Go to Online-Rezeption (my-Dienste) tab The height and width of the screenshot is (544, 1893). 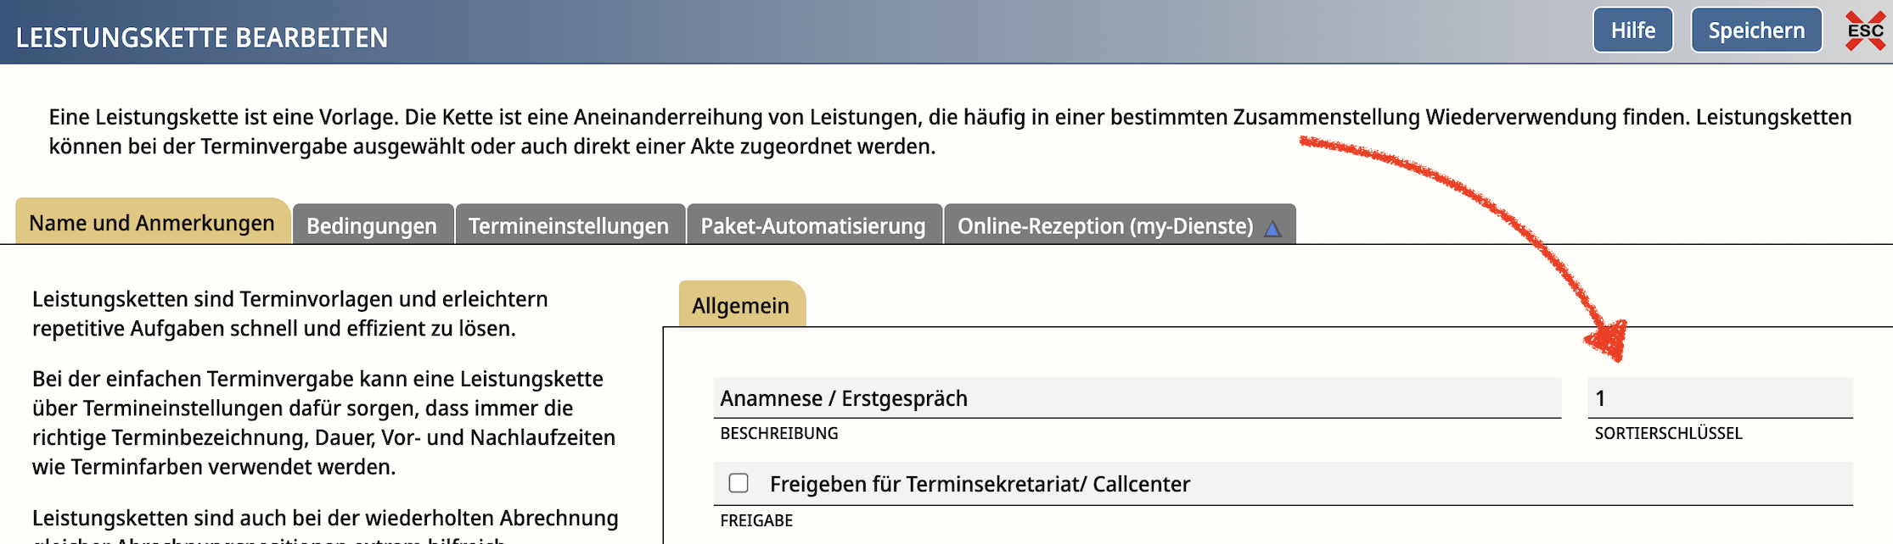pyautogui.click(x=1119, y=225)
